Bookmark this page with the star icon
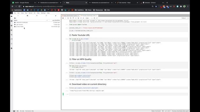This screenshot has width=200, height=112. (x=156, y=6)
